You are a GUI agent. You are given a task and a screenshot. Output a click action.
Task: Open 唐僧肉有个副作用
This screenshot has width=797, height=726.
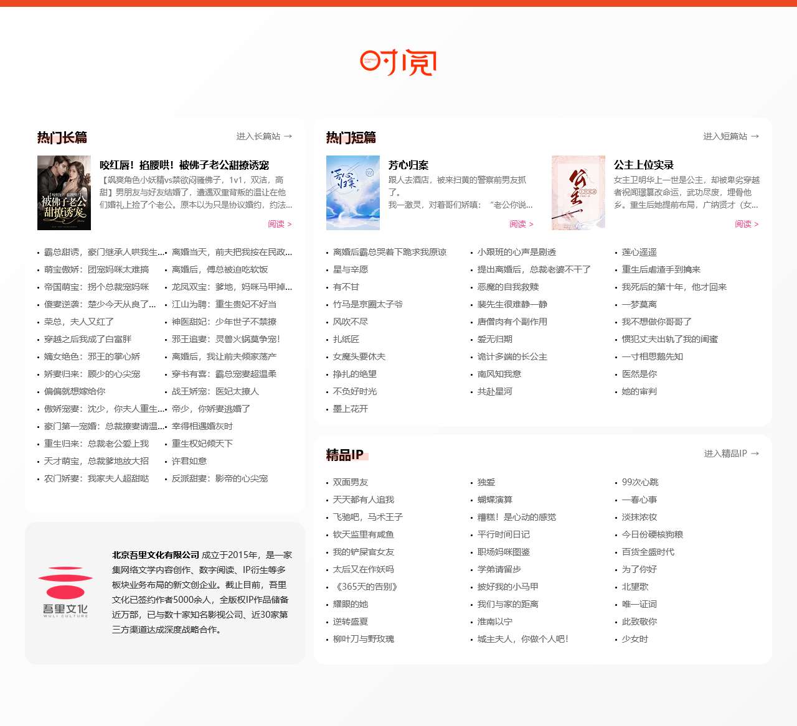(512, 322)
